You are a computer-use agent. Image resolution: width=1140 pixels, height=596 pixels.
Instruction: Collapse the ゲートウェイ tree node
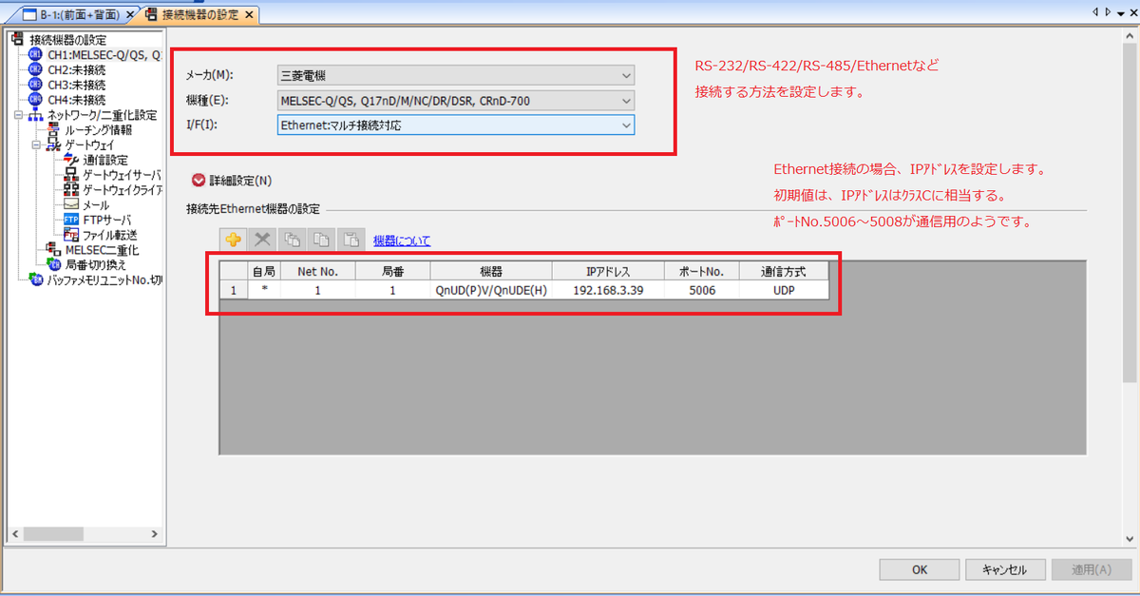pos(36,144)
